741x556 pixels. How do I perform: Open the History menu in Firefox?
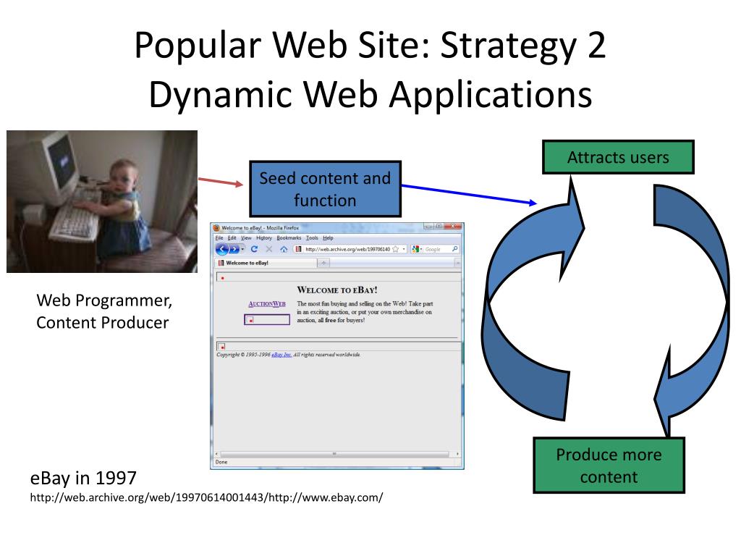[x=264, y=237]
